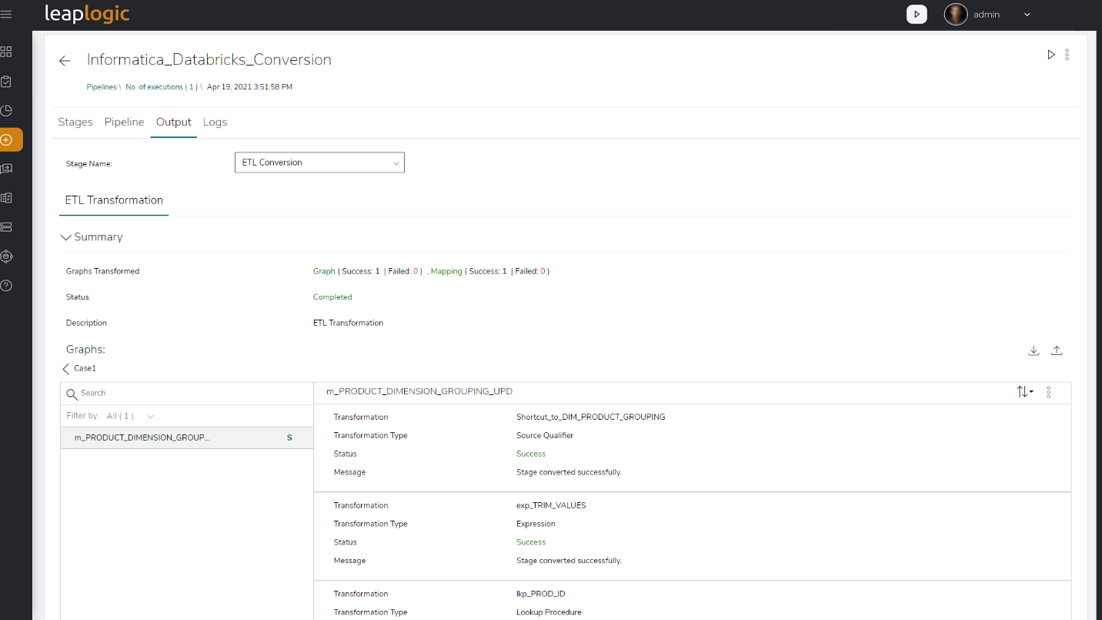Select the Output tab

(x=174, y=122)
